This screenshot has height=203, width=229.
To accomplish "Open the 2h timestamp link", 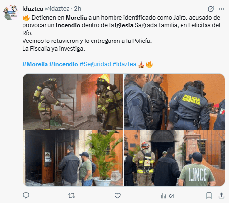I will (x=78, y=9).
